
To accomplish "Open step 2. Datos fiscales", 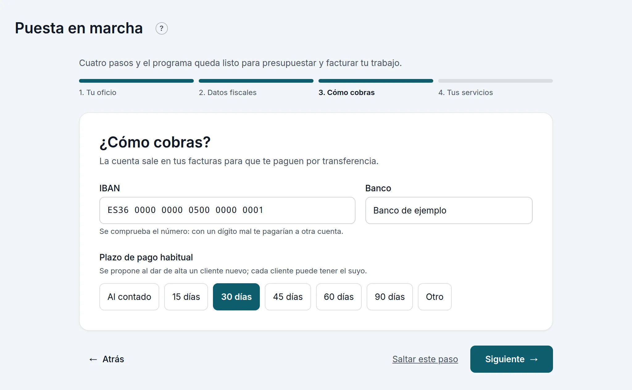I will 228,93.
